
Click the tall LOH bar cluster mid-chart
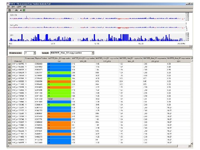tap(125, 37)
